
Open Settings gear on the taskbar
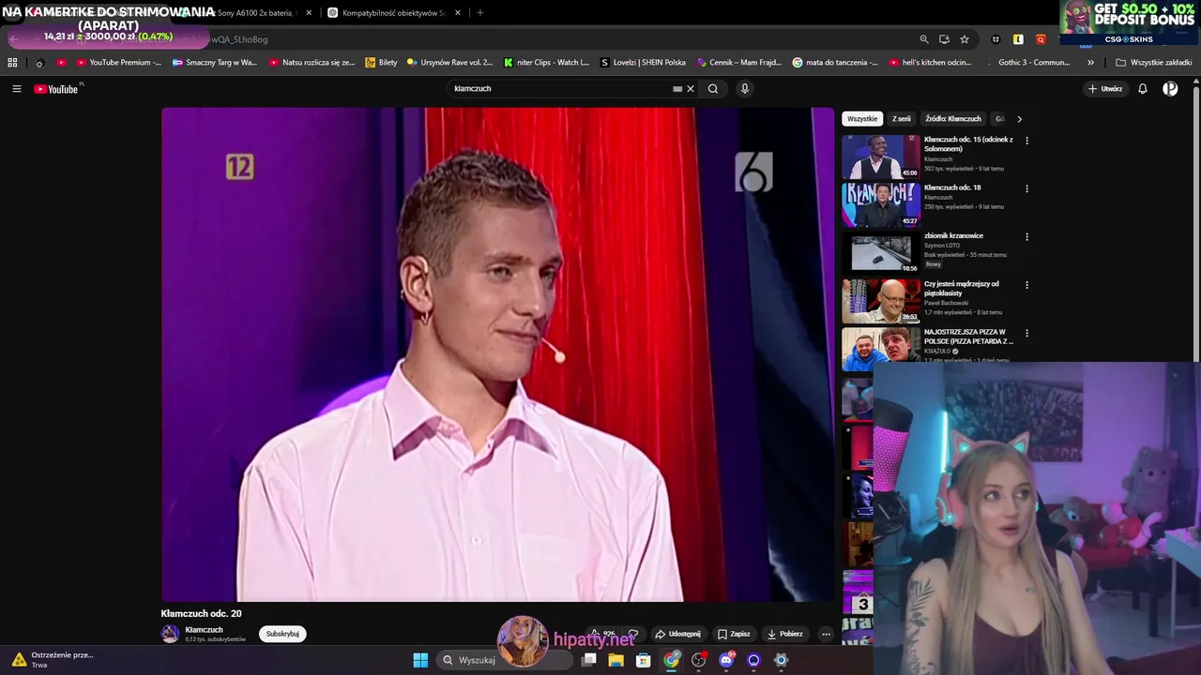[x=781, y=660]
